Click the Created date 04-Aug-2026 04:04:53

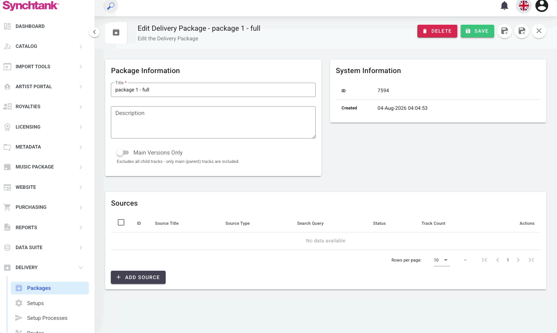pyautogui.click(x=403, y=108)
